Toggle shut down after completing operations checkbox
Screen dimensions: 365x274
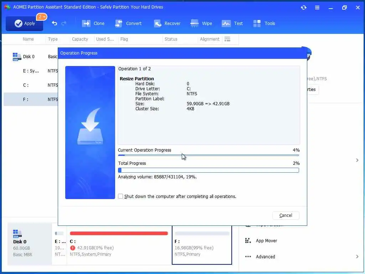click(120, 197)
